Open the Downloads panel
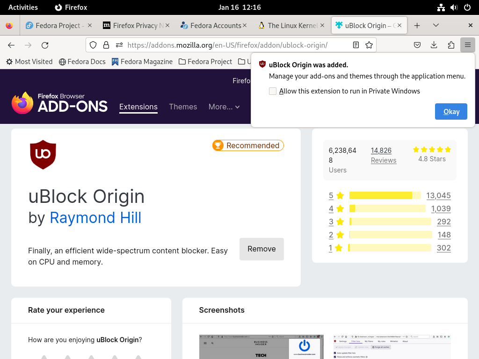The image size is (479, 359). tap(434, 45)
